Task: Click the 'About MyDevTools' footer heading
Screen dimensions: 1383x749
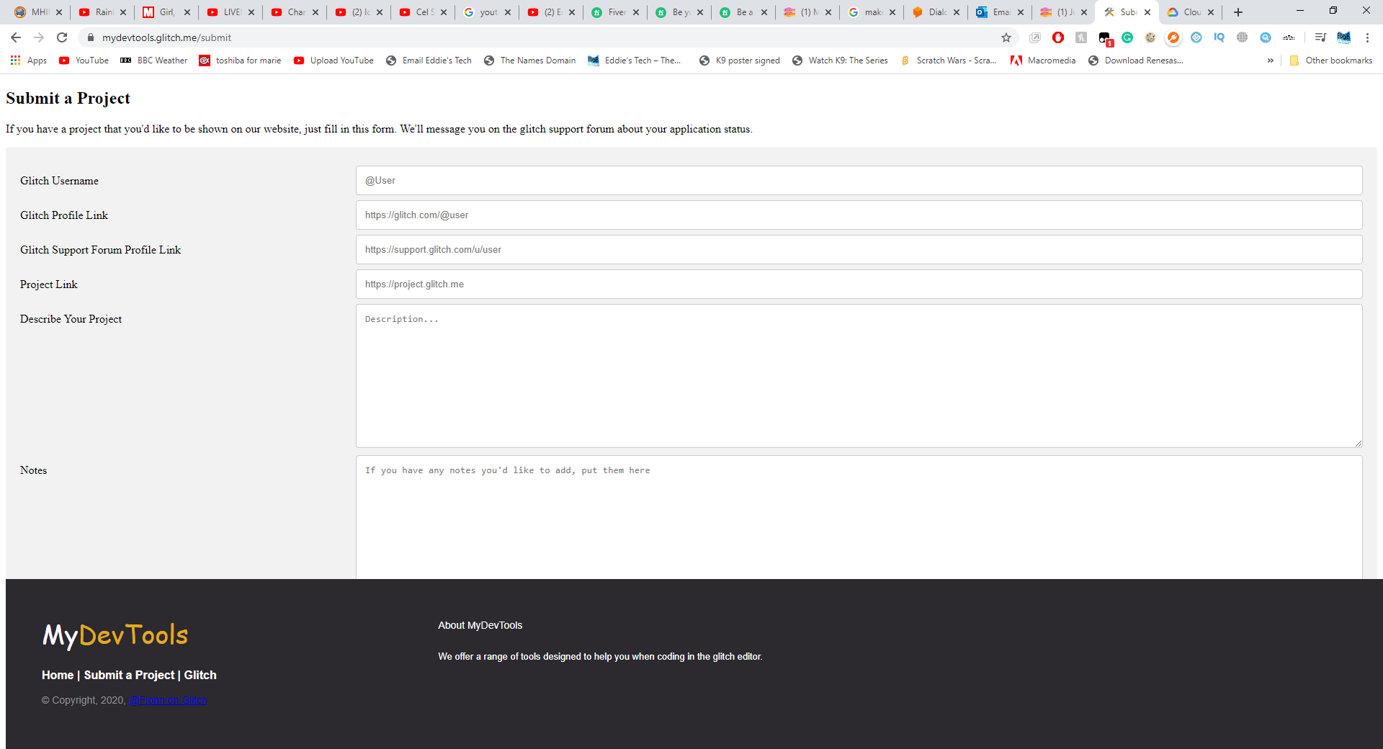Action: (x=480, y=626)
